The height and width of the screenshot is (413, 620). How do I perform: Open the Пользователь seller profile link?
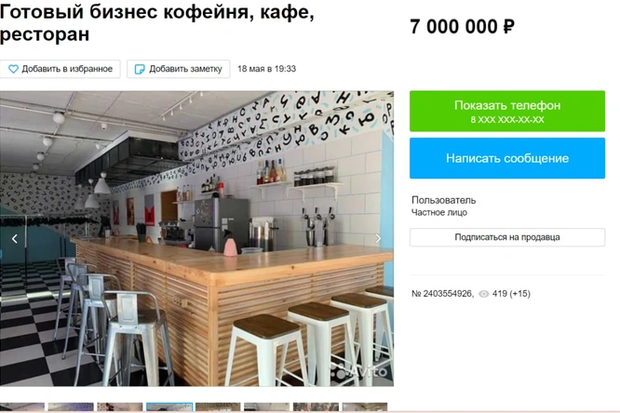(x=443, y=200)
